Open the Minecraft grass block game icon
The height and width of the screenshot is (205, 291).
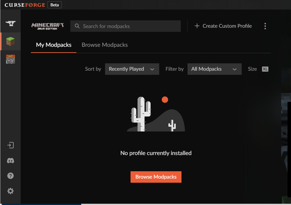point(11,41)
